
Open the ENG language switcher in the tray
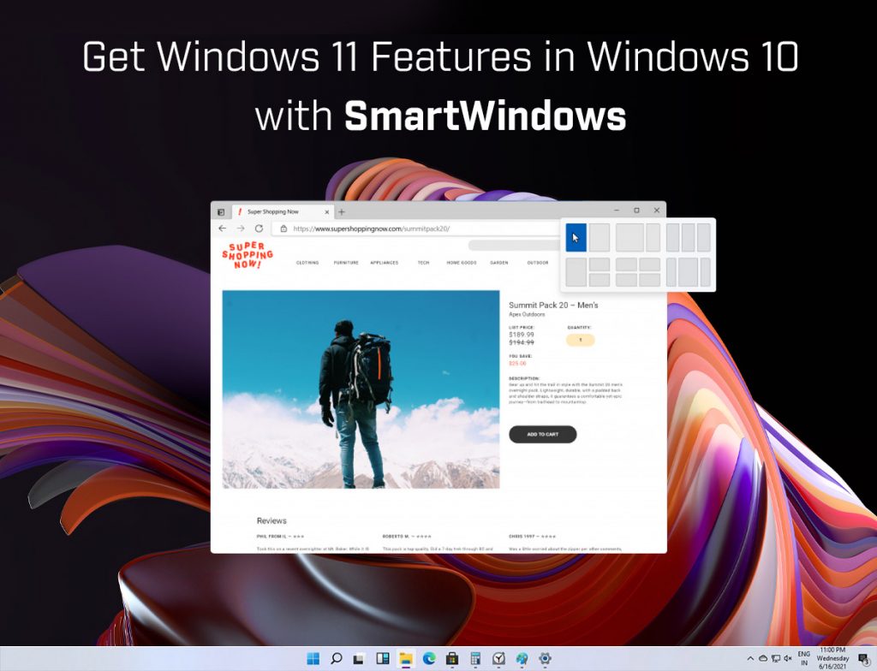[803, 656]
